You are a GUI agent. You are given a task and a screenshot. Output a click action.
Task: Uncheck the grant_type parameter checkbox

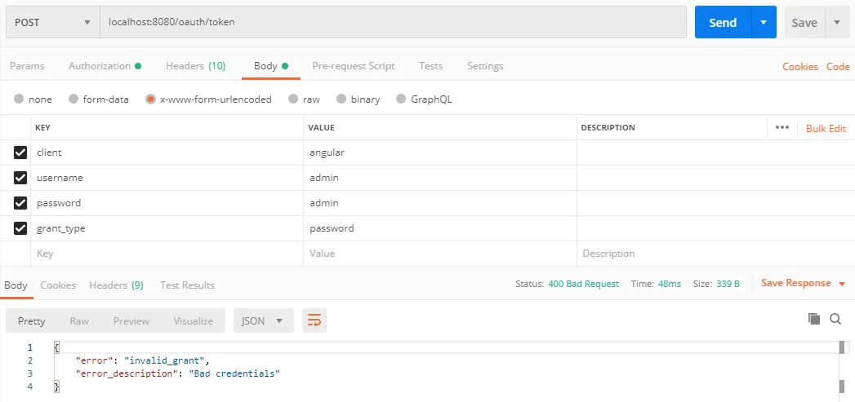coord(20,228)
